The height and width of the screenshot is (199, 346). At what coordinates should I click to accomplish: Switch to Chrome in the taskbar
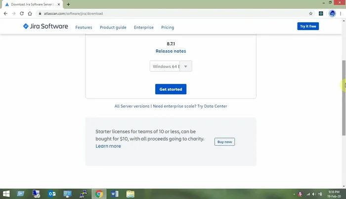click(99, 194)
